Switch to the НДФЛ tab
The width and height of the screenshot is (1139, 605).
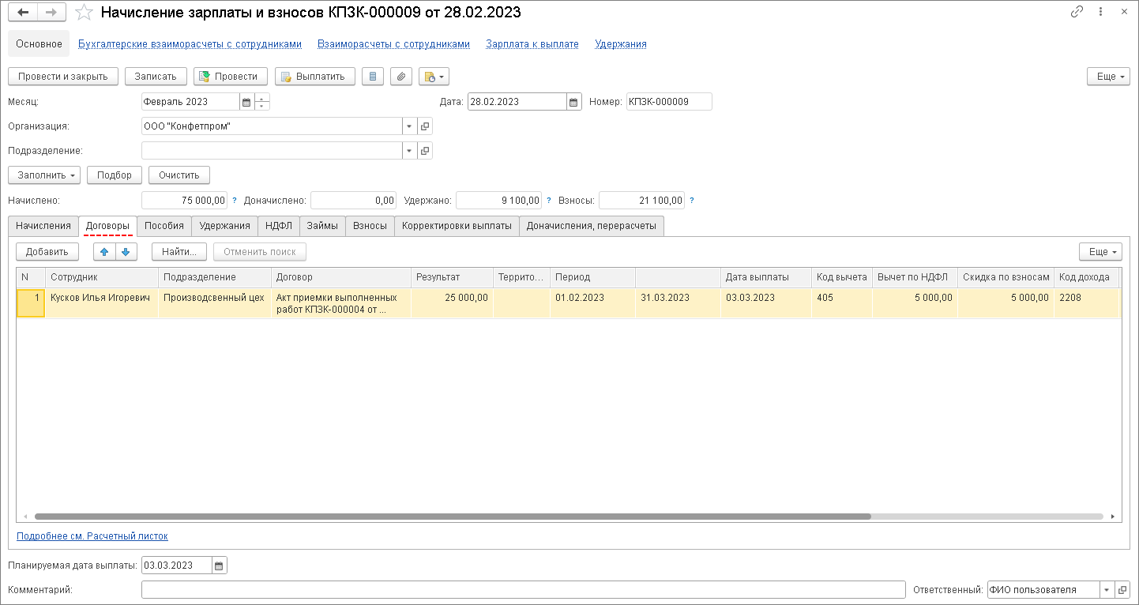pos(279,226)
